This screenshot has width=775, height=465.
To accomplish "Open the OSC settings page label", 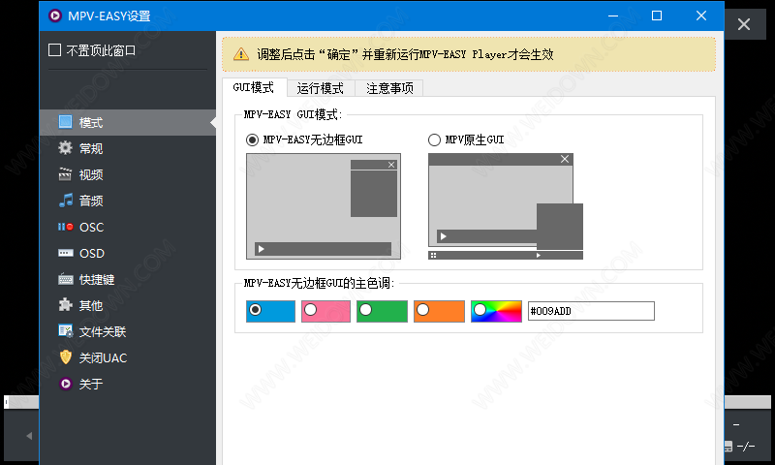I will (x=91, y=227).
